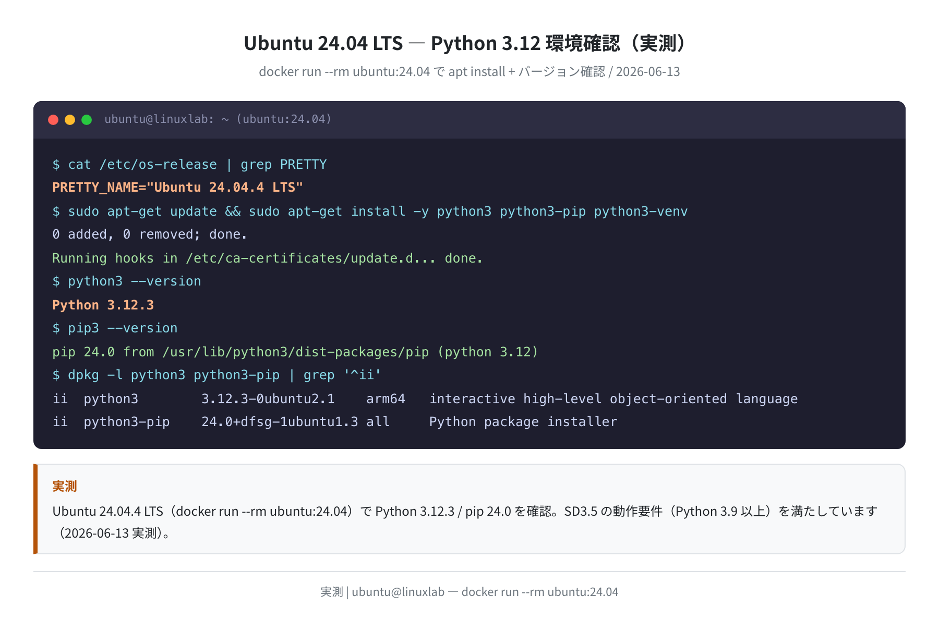The height and width of the screenshot is (621, 939).
Task: Click the orange 実測 callout heading
Action: (x=65, y=486)
